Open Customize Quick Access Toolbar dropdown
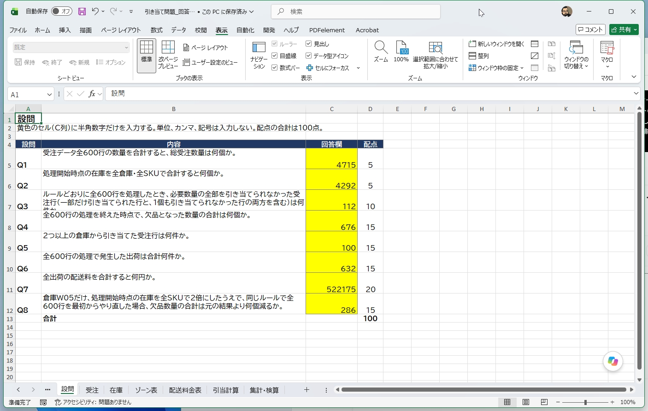Image resolution: width=648 pixels, height=411 pixels. coord(131,12)
